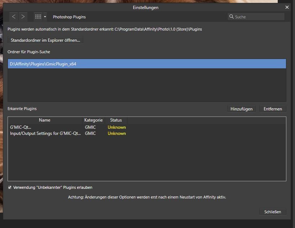Sort by the Name column header
Image resolution: width=295 pixels, height=228 pixels.
(x=45, y=120)
